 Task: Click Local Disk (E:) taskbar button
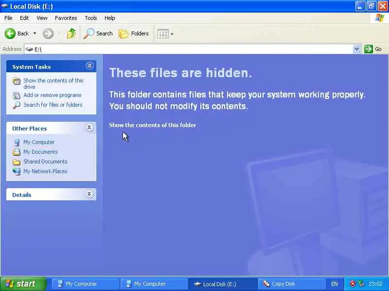click(x=223, y=284)
